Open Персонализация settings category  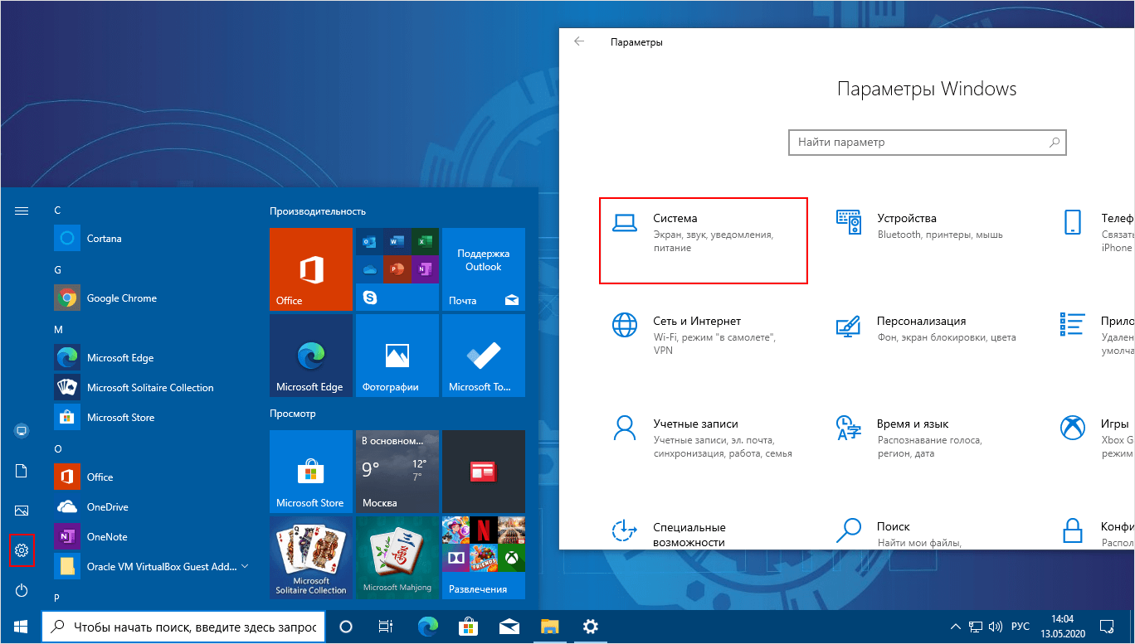(928, 329)
